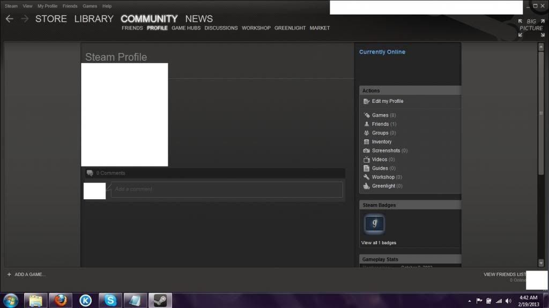Open the WORKSHOP subtab
Screen dimensions: 549x308
256,28
